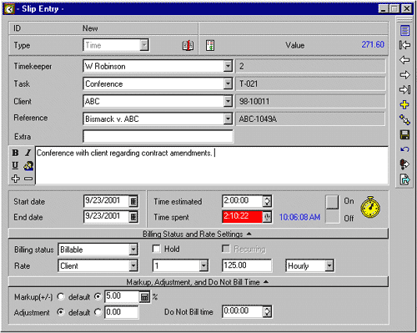417x333 pixels.
Task: Select Adjustment custom value radio button
Action: pos(98,312)
